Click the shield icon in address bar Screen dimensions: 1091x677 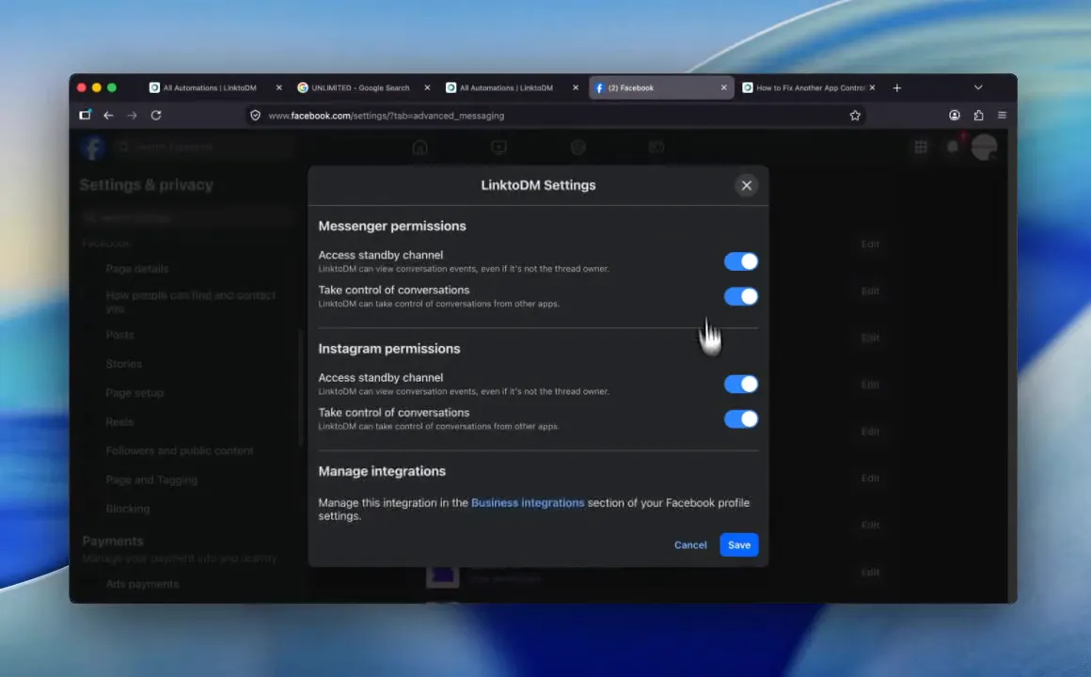pyautogui.click(x=256, y=116)
